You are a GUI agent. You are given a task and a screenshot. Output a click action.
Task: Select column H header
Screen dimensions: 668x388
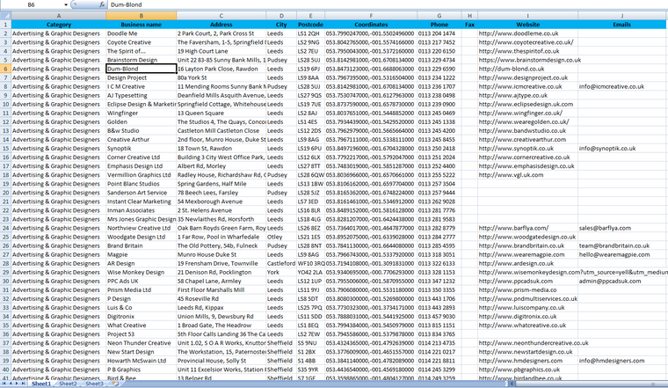tap(469, 16)
